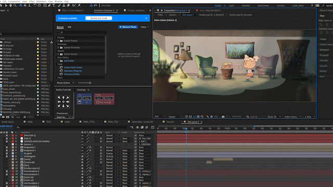
Task: Switch to the Scenario timeline tab
Action: pos(170,122)
